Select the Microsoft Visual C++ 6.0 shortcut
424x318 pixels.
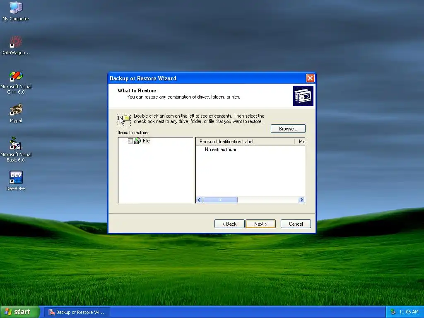(16, 82)
